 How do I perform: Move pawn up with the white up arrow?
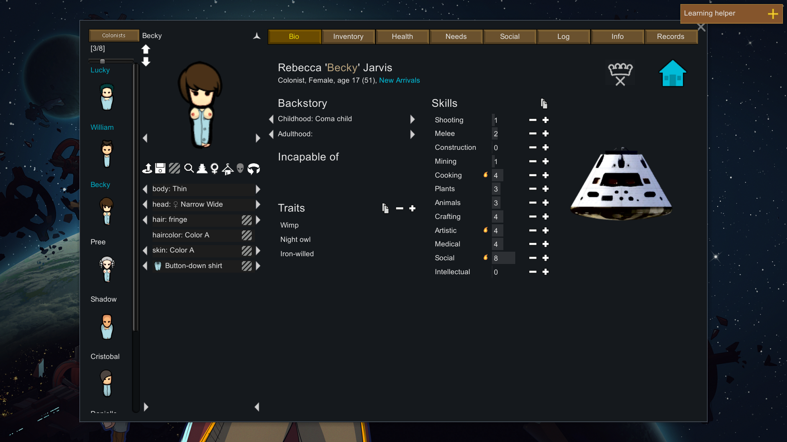(146, 49)
